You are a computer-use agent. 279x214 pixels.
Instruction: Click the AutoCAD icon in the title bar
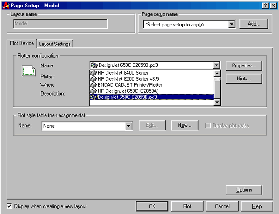pos(5,5)
